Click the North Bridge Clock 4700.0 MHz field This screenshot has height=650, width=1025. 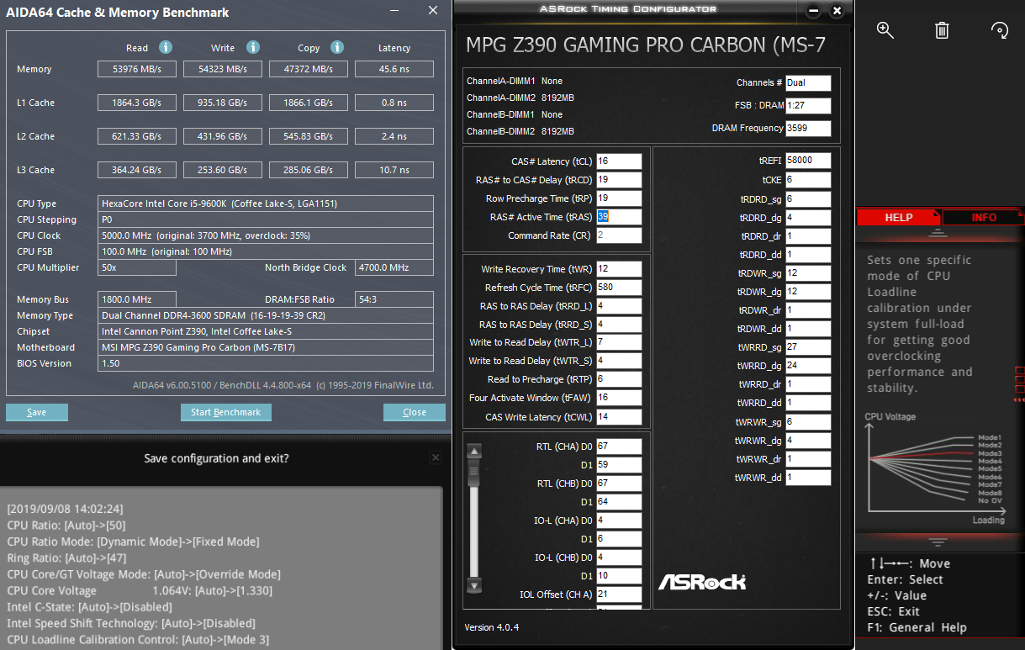[x=394, y=267]
